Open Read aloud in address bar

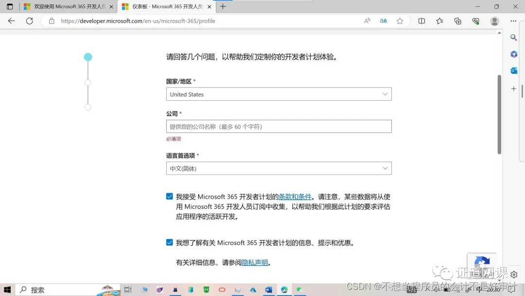367,21
